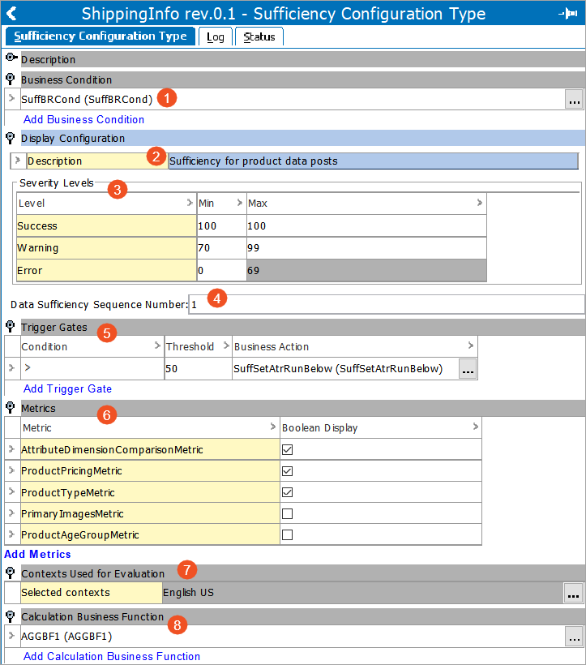Select the Error Min value 0
Viewport: 586px width, 665px height.
pyautogui.click(x=221, y=270)
